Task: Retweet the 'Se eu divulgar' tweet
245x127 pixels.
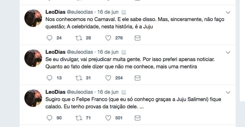Action: [x=79, y=78]
